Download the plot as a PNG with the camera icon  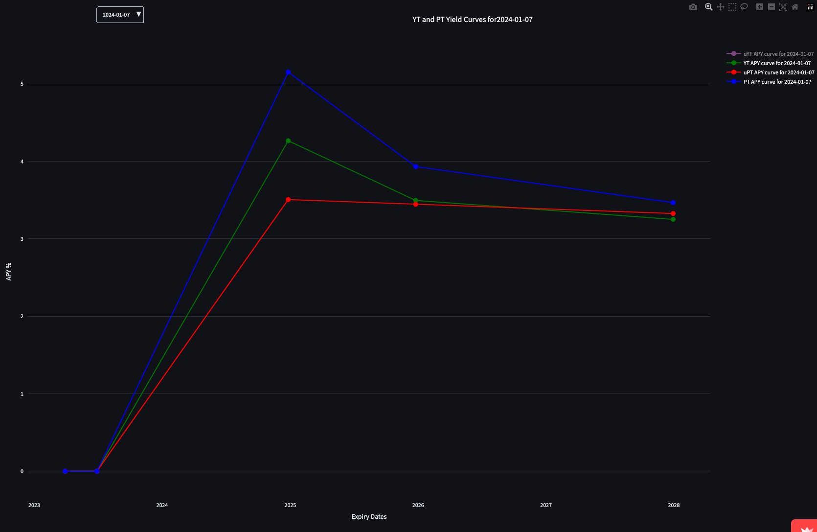[x=693, y=7]
